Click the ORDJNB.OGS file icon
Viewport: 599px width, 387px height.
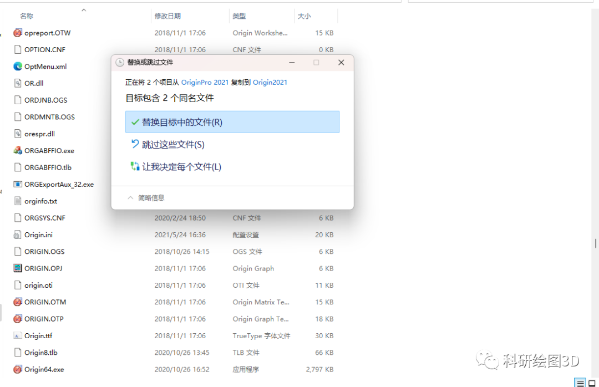(18, 100)
